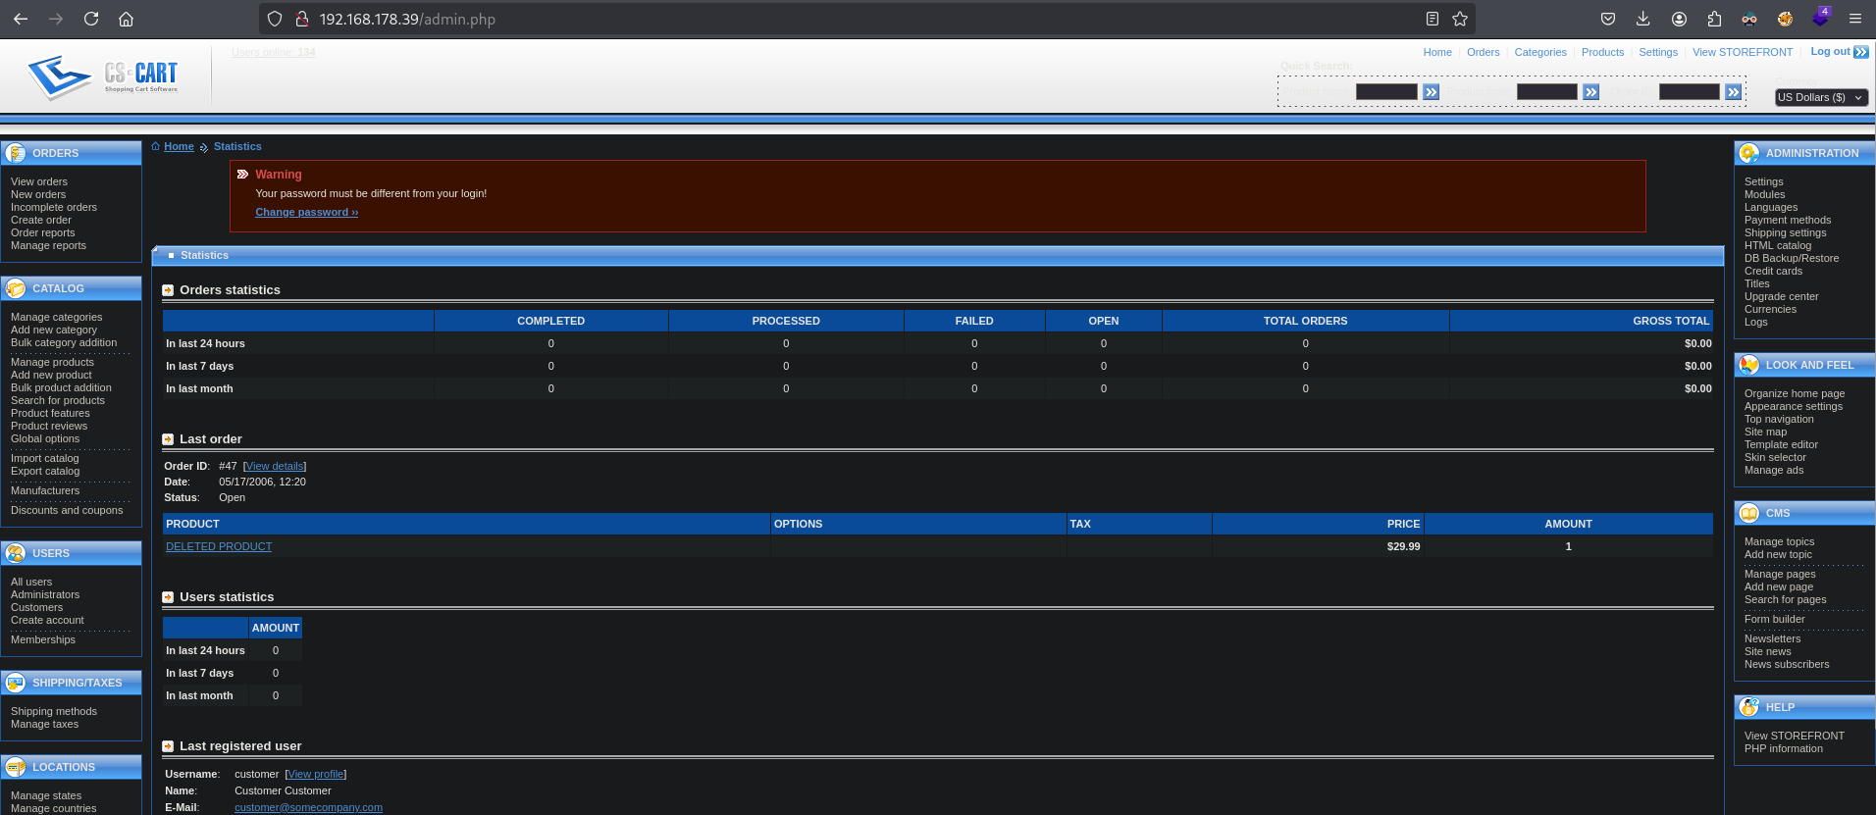Open the US Dollars currency dropdown
Screen dimensions: 1876x815
(x=1821, y=97)
